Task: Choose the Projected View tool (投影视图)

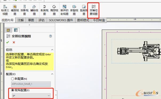Action: click(x=25, y=10)
